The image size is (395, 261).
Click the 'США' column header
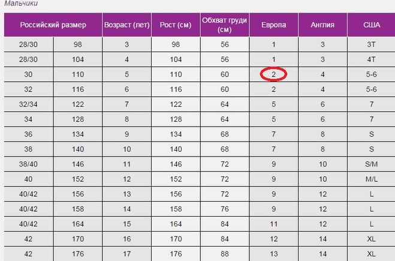click(372, 25)
